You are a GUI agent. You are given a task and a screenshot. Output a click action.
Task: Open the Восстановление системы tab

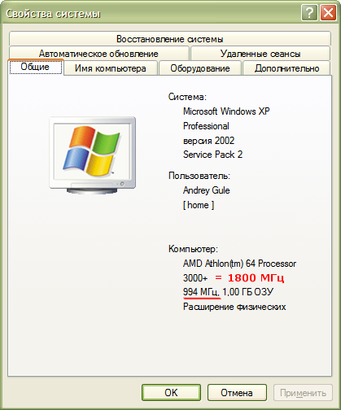pos(170,39)
